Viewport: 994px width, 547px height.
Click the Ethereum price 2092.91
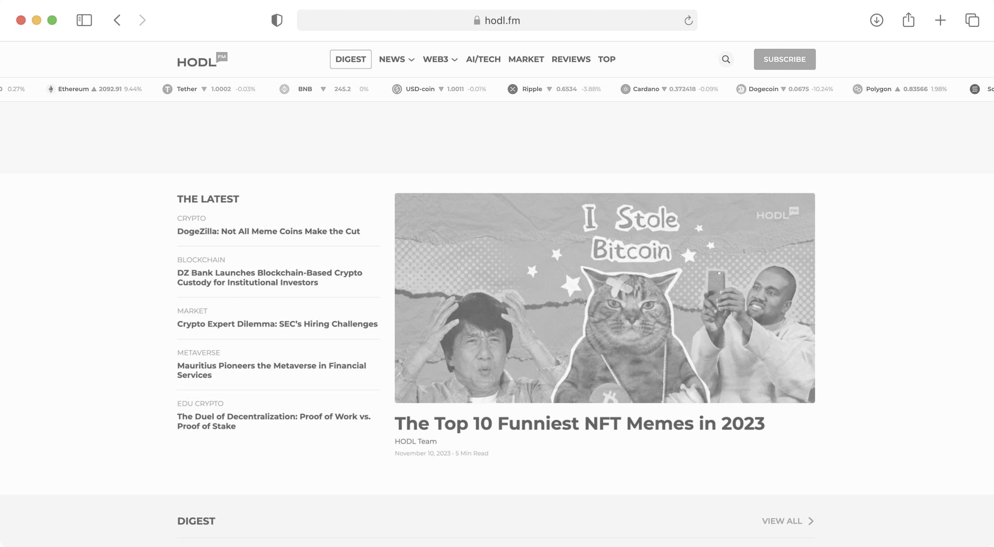[110, 89]
